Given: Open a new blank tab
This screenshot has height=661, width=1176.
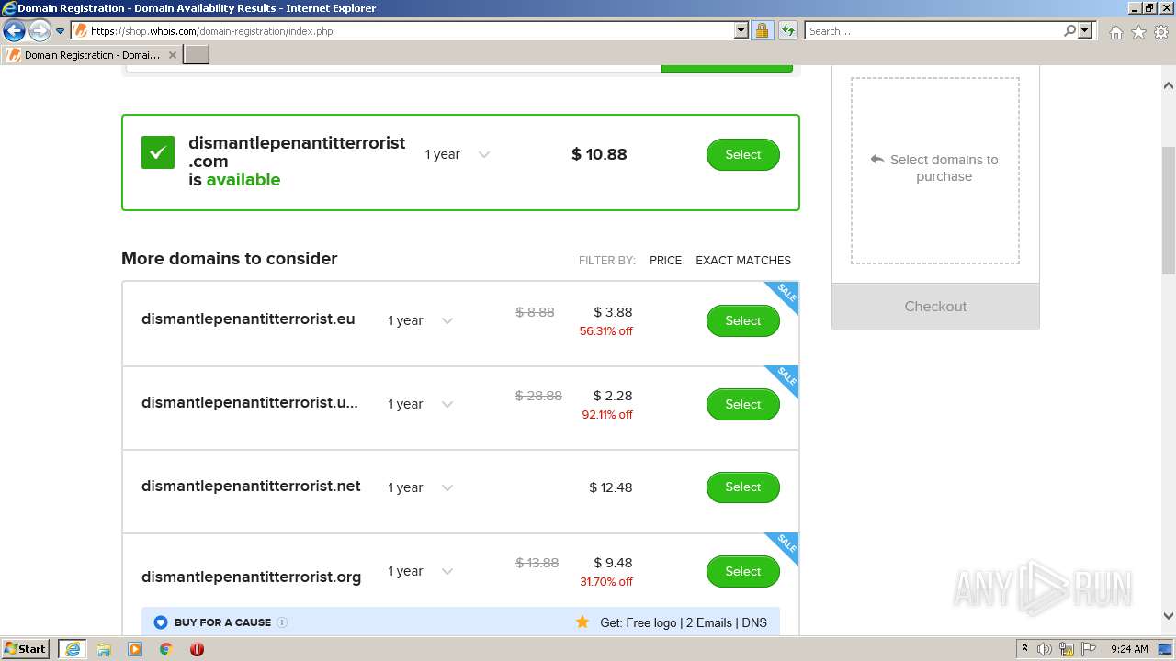Looking at the screenshot, I should pyautogui.click(x=197, y=55).
